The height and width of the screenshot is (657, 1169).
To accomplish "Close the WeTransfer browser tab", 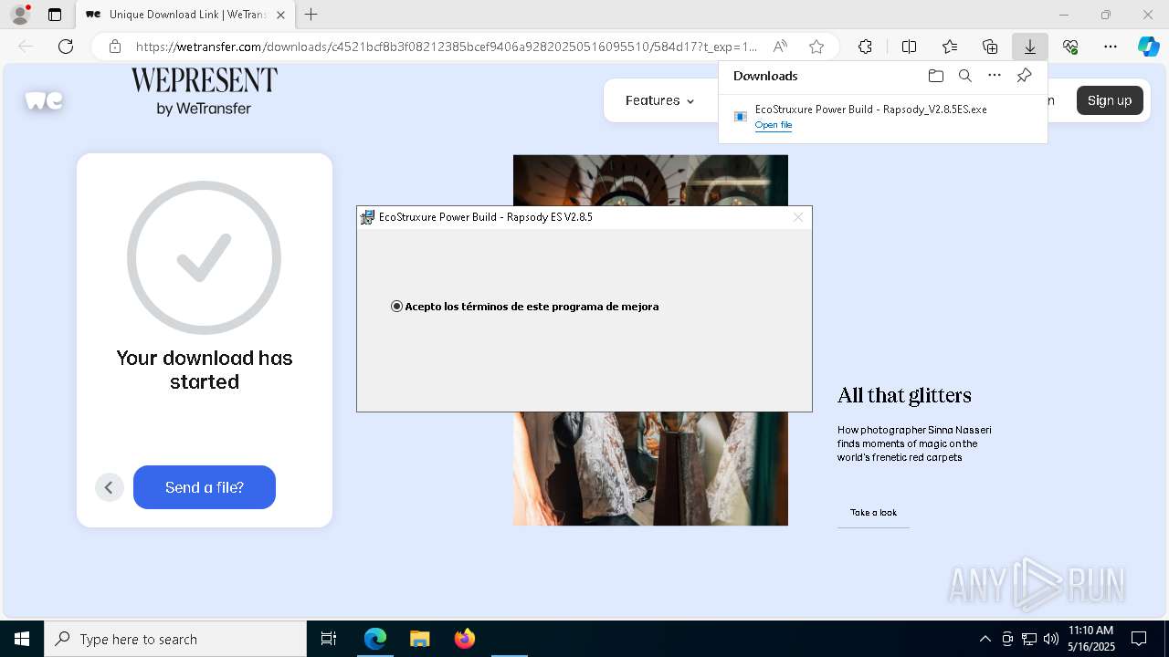I will [x=280, y=15].
